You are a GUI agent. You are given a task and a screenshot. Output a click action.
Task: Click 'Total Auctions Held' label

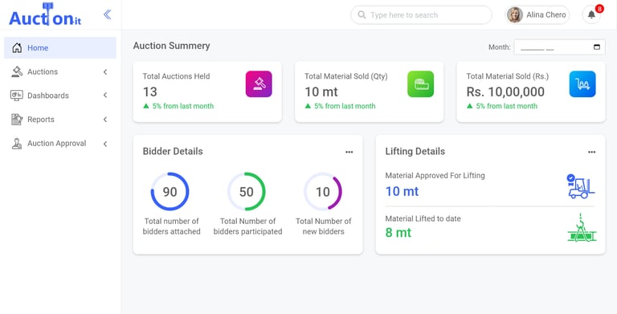tap(176, 76)
